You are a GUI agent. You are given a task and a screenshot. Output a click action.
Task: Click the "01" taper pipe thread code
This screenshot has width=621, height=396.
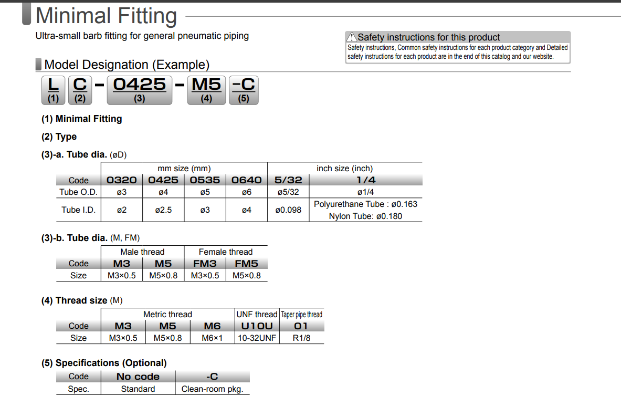[301, 326]
